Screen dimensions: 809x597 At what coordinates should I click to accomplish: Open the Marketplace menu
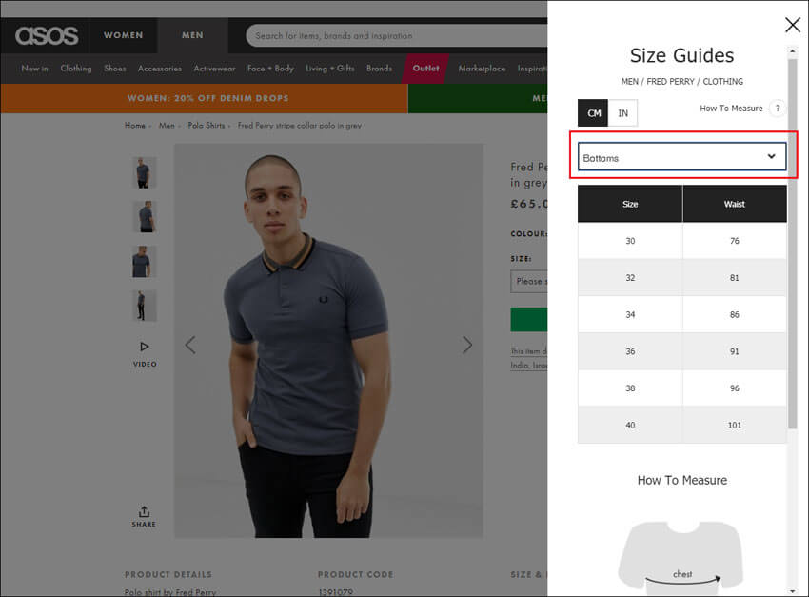(x=482, y=69)
